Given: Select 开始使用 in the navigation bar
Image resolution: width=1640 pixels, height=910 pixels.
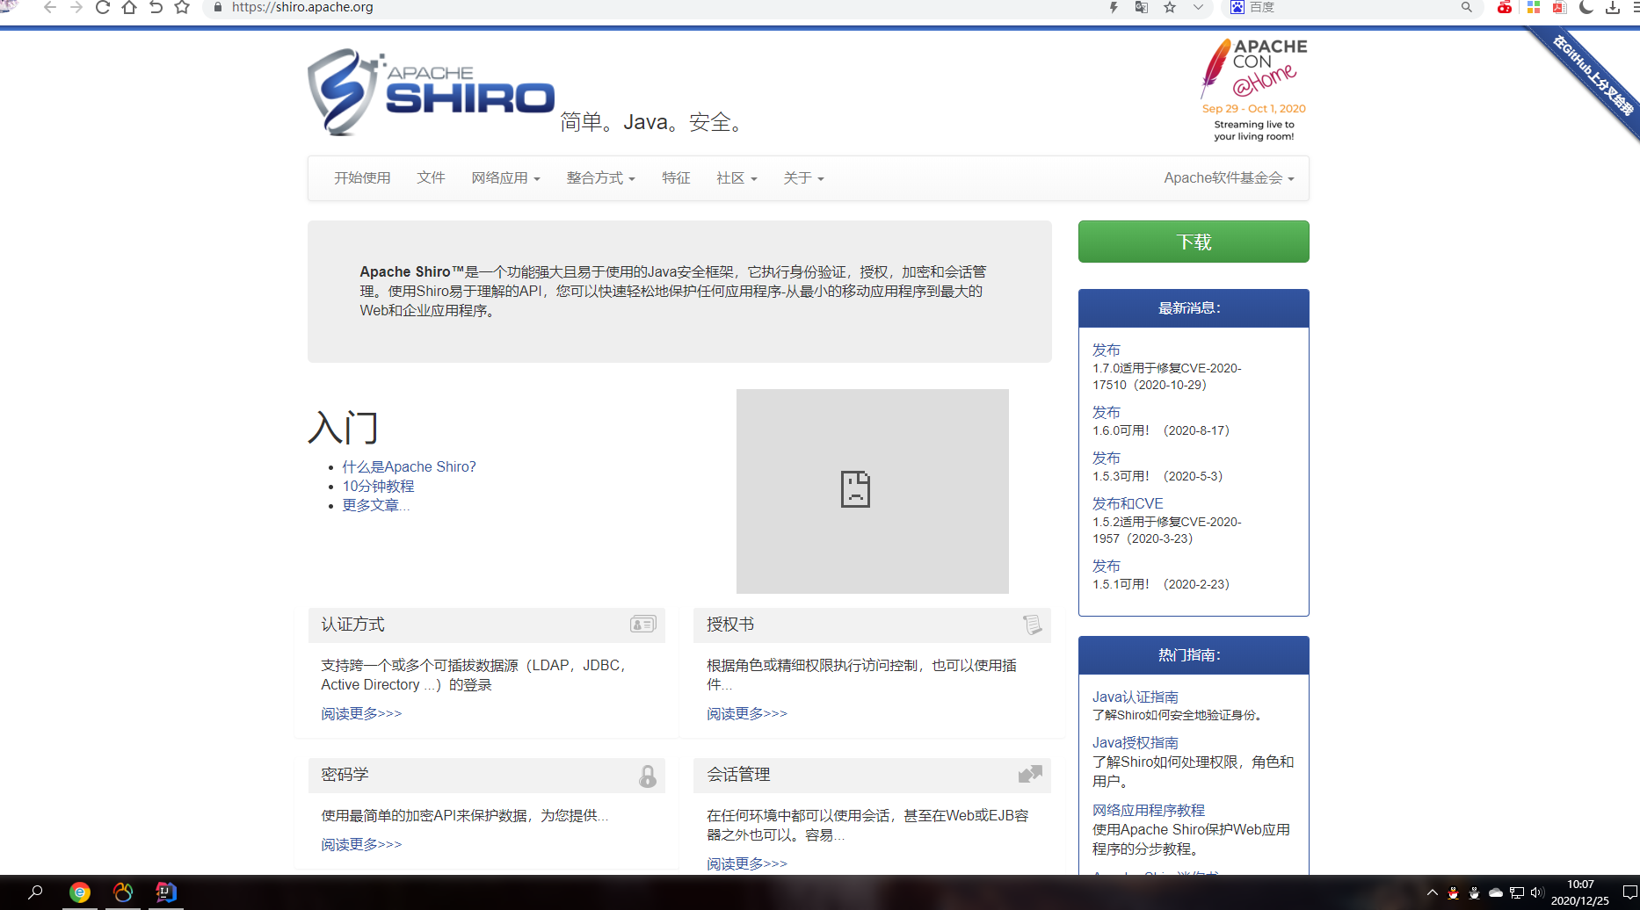Looking at the screenshot, I should tap(362, 177).
